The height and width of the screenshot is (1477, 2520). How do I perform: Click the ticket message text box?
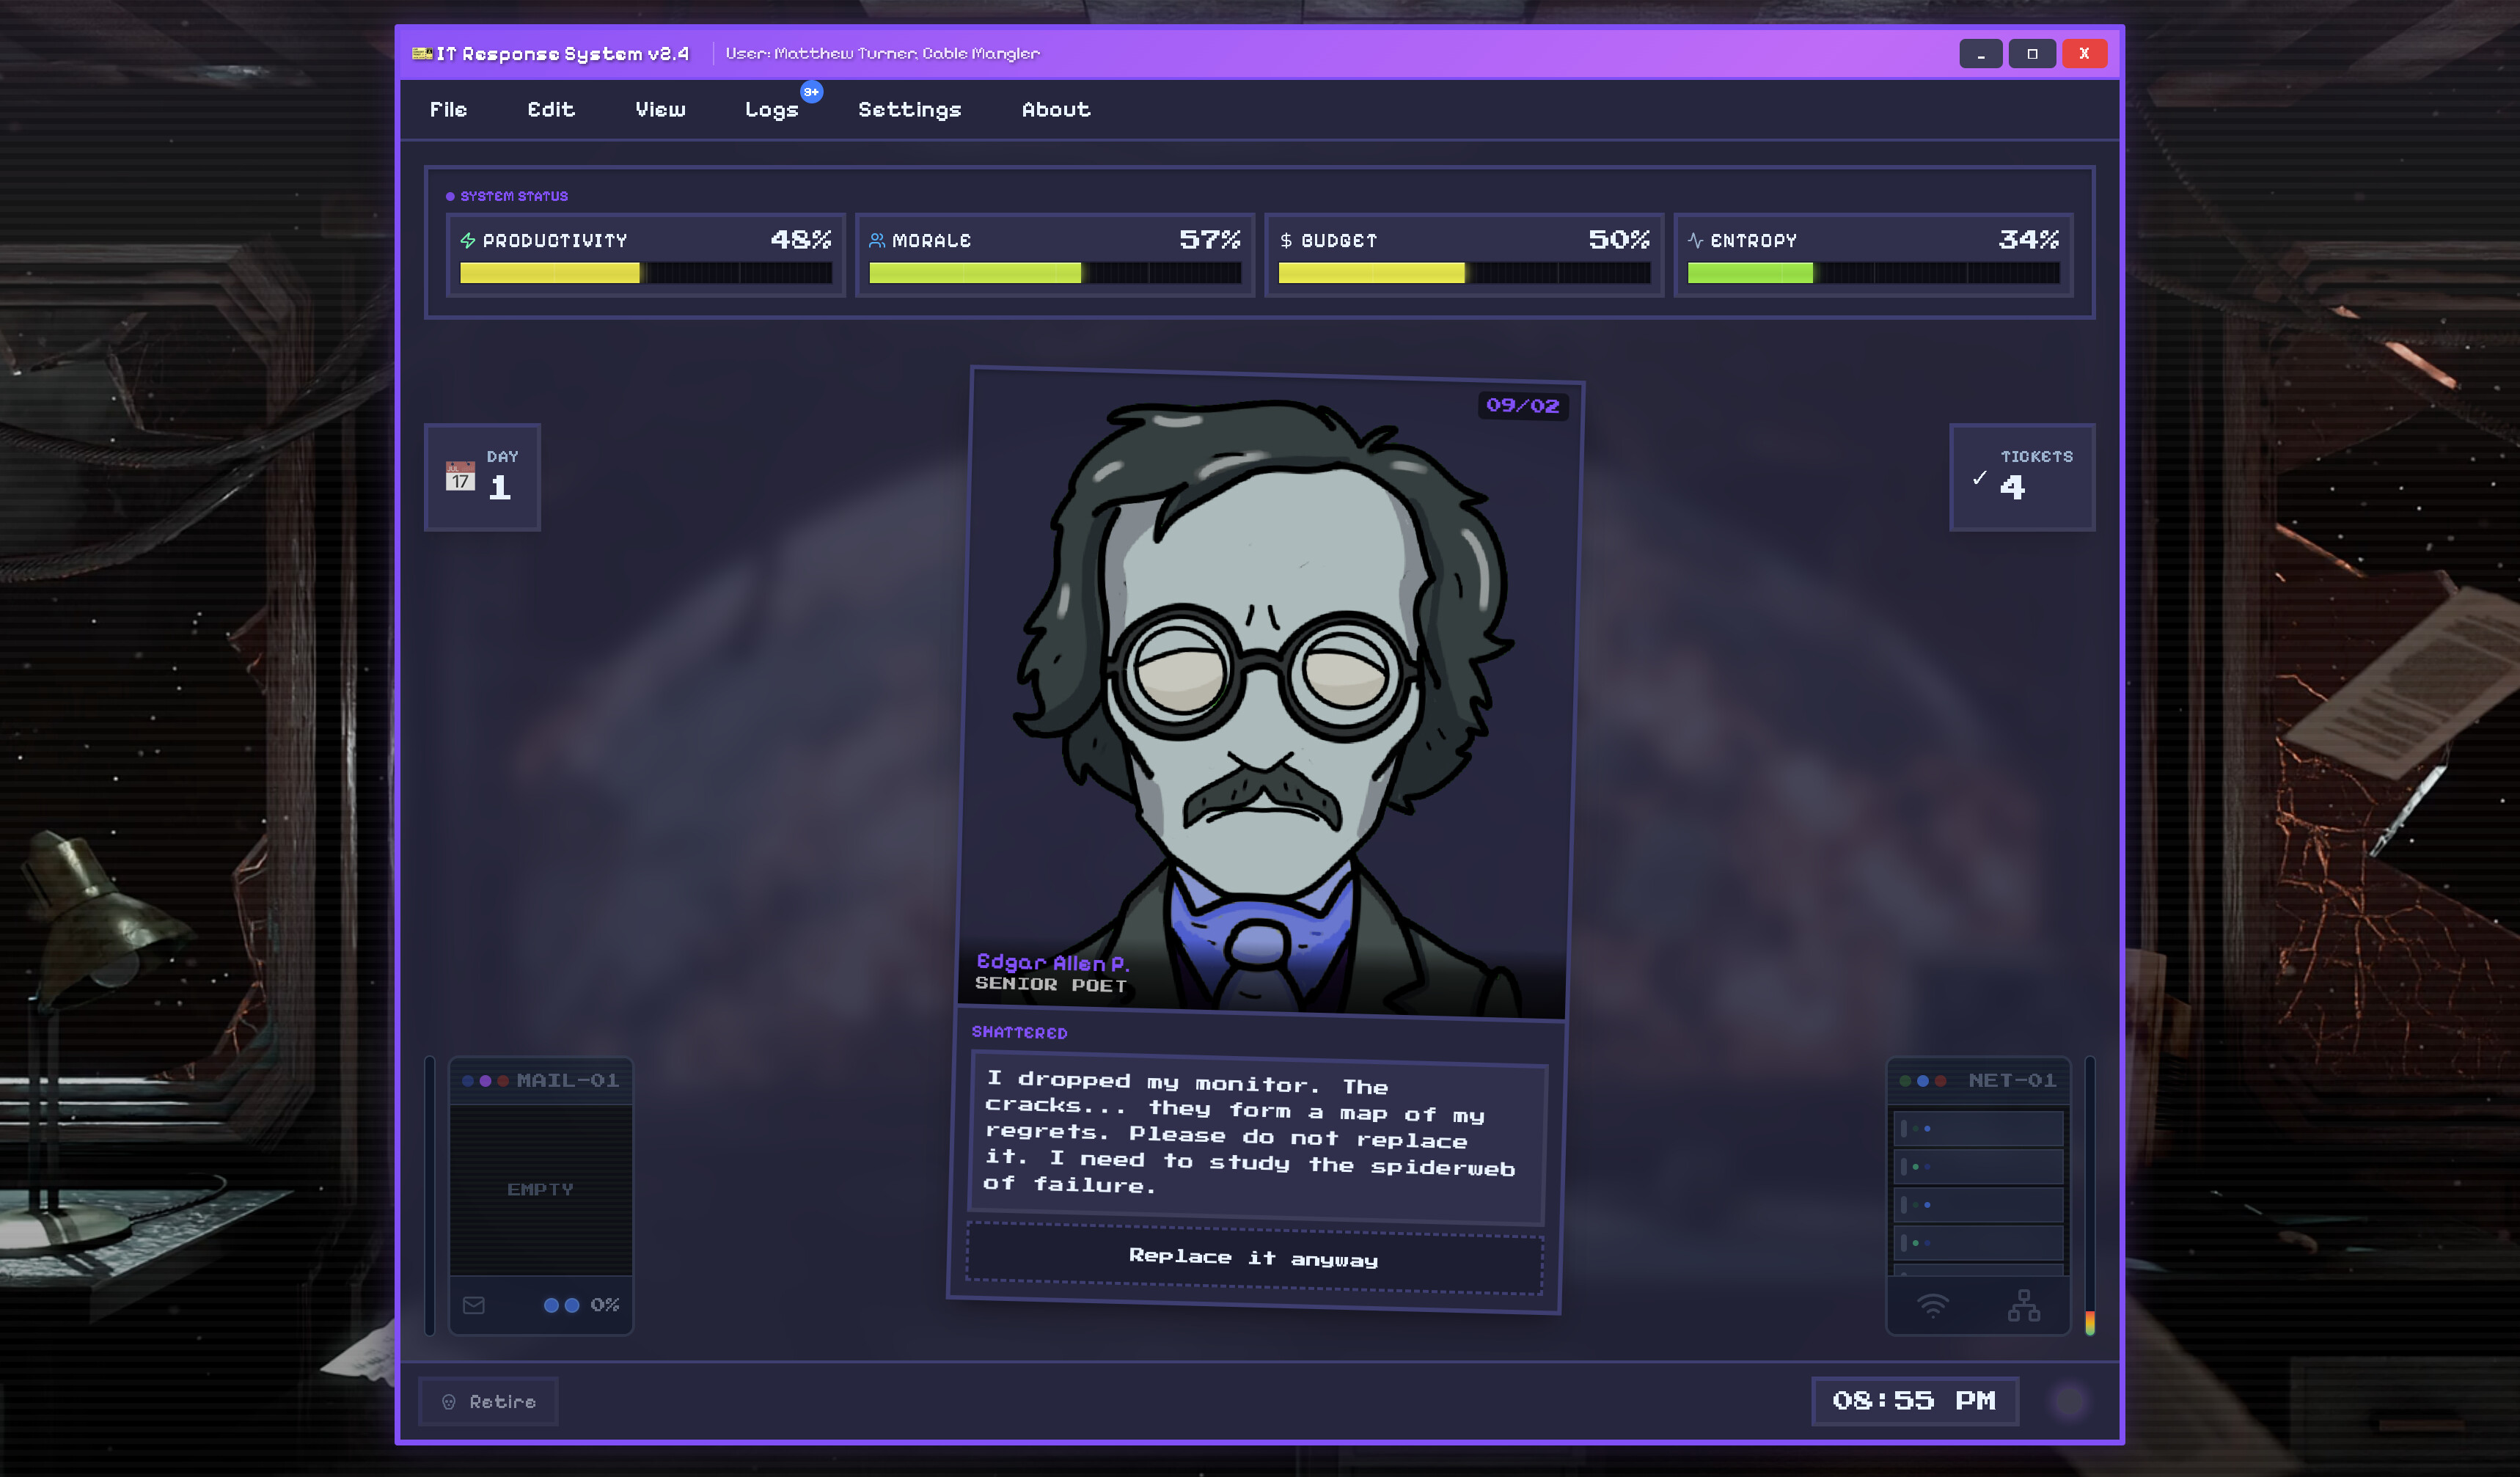click(x=1258, y=1137)
